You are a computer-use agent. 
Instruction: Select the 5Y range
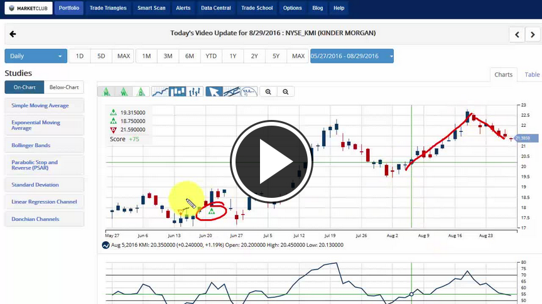(x=276, y=56)
